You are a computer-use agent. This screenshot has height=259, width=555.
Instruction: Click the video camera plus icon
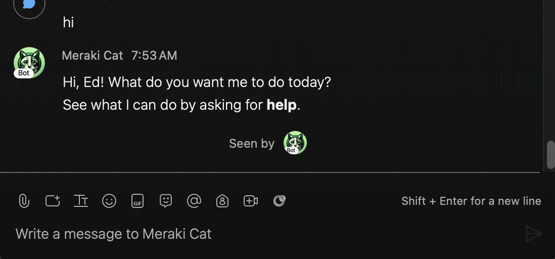pos(251,201)
